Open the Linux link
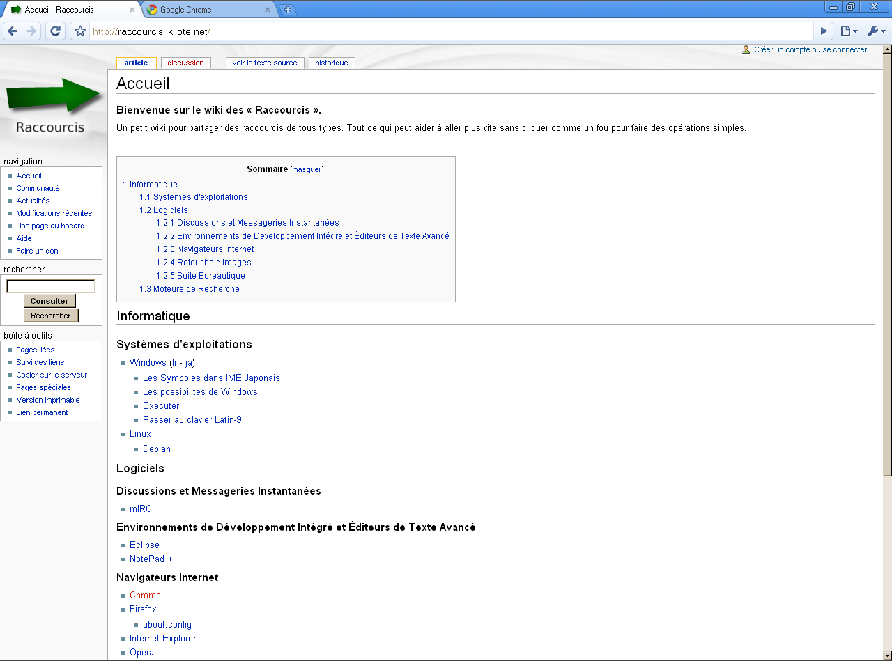 pyautogui.click(x=140, y=434)
